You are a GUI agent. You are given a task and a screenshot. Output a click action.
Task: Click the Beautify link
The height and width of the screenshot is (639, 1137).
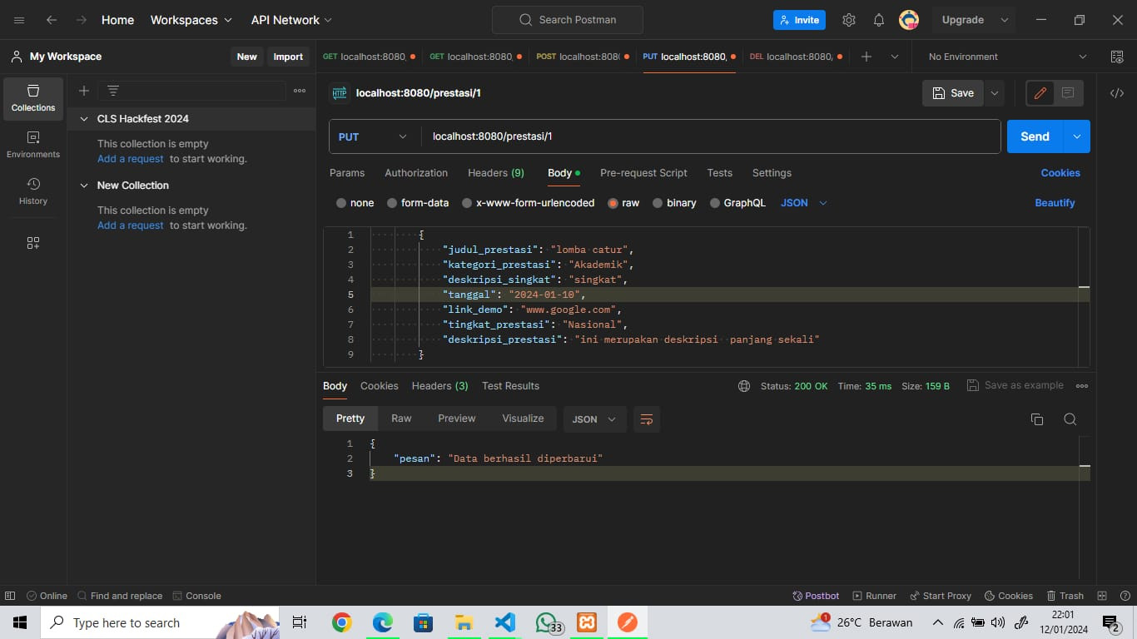click(x=1055, y=203)
